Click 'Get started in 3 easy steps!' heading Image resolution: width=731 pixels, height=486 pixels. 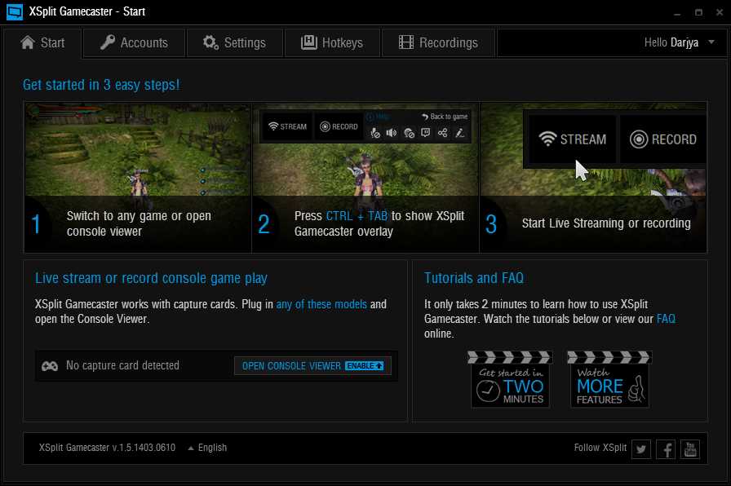point(101,85)
